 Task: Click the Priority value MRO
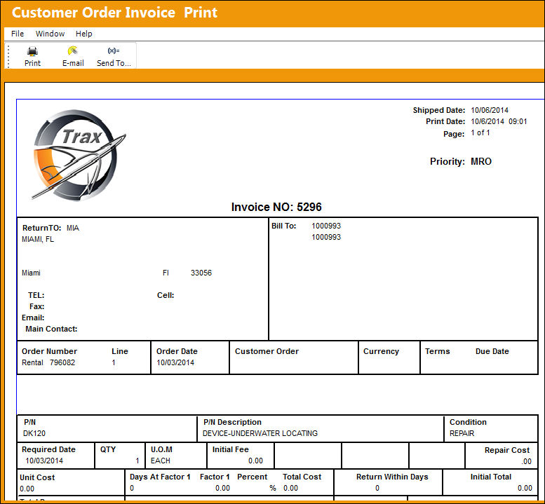point(481,161)
